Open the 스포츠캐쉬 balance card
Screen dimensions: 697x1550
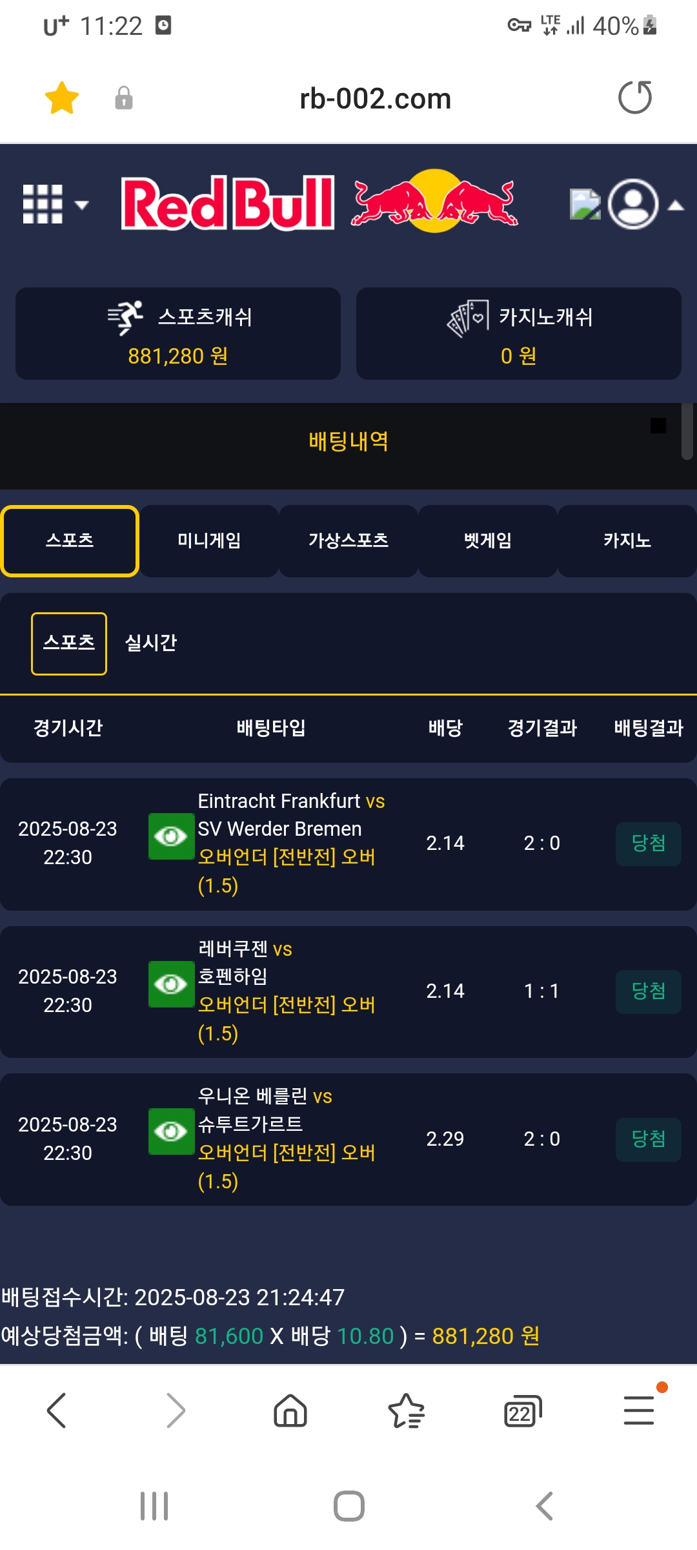click(178, 333)
